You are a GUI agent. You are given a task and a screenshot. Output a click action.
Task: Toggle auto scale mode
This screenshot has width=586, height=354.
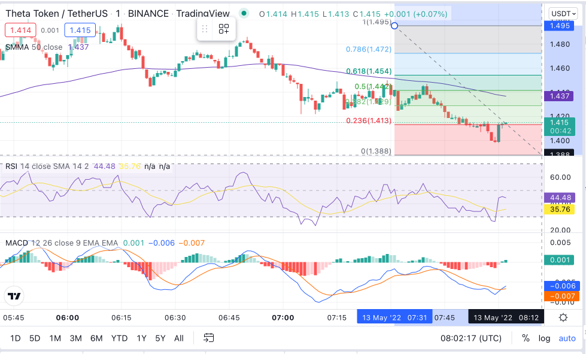click(x=567, y=338)
